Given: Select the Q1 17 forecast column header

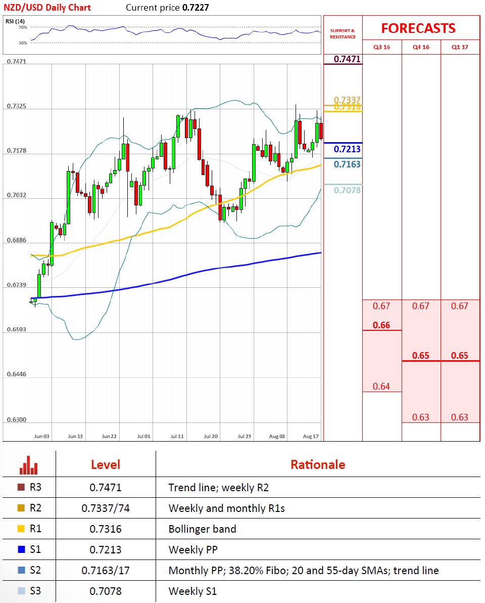Looking at the screenshot, I should 460,47.
